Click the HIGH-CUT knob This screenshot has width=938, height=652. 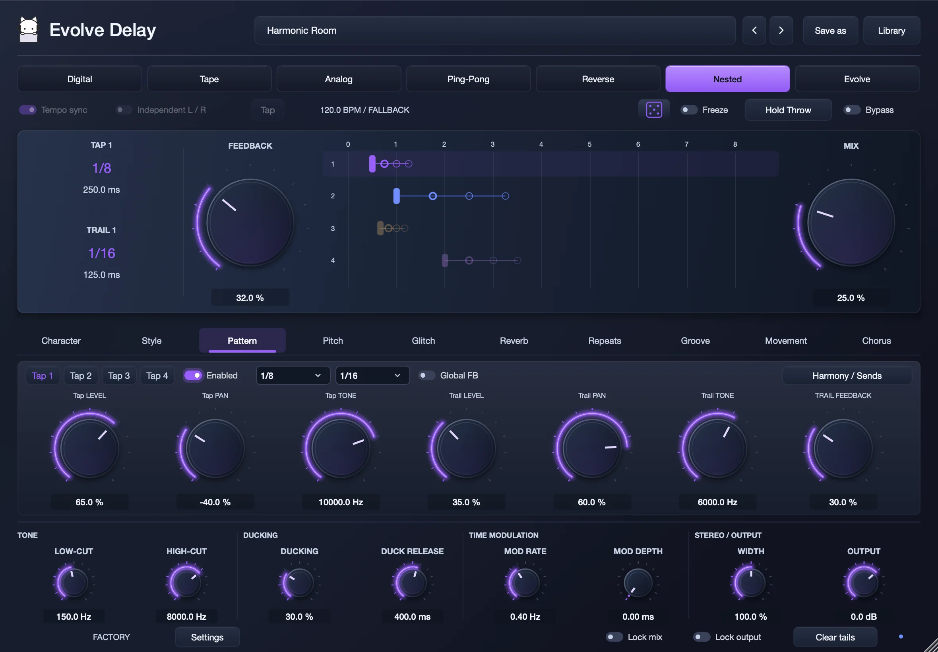[x=186, y=583]
